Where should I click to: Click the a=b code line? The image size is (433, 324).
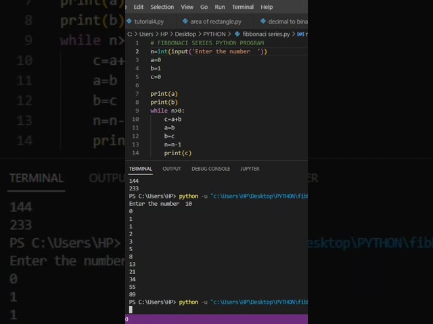169,128
